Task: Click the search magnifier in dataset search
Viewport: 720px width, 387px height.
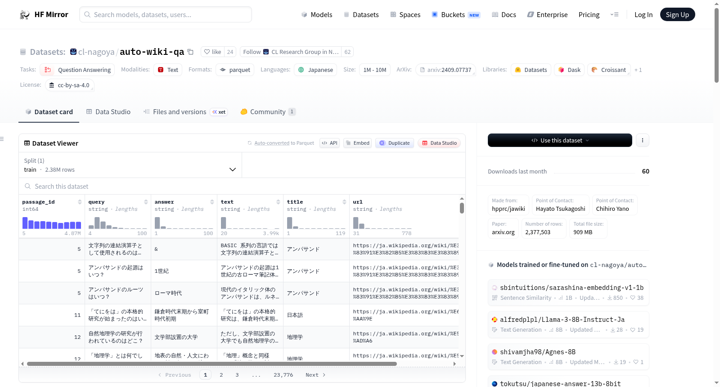Action: [28, 186]
